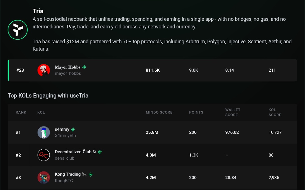Open the S4mmyEth handle link
Screen dimensions: 305x190
65,135
